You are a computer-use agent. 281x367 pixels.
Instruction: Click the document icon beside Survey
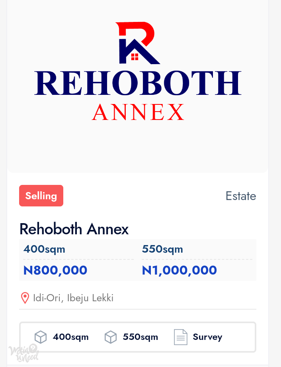click(181, 337)
